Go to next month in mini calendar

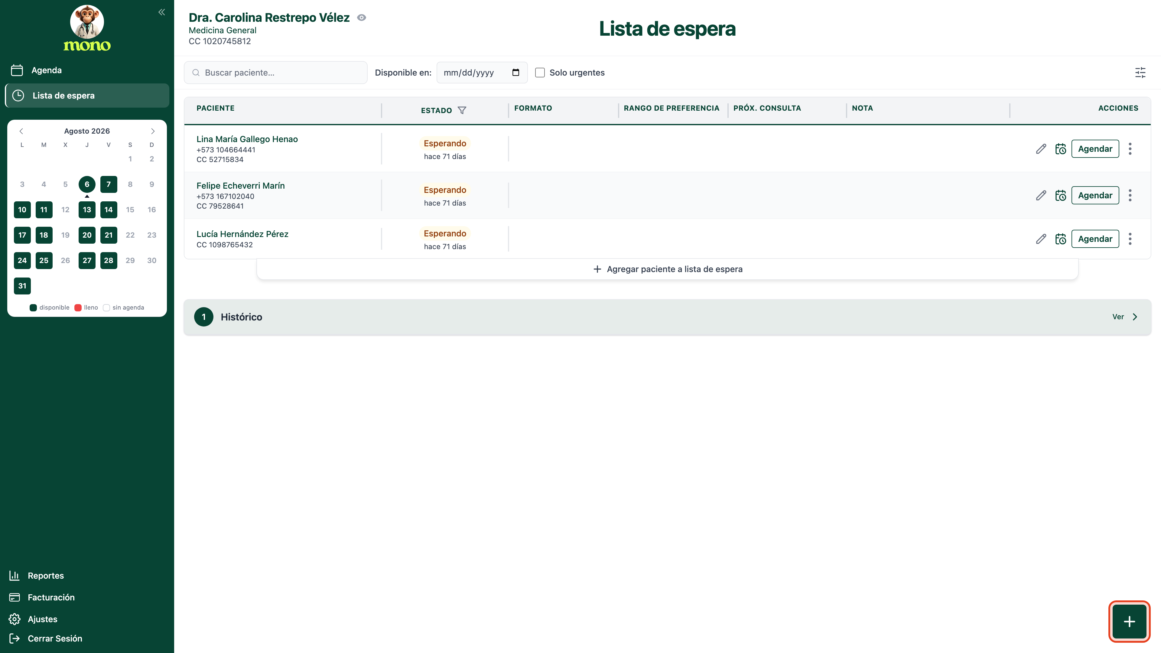[153, 131]
